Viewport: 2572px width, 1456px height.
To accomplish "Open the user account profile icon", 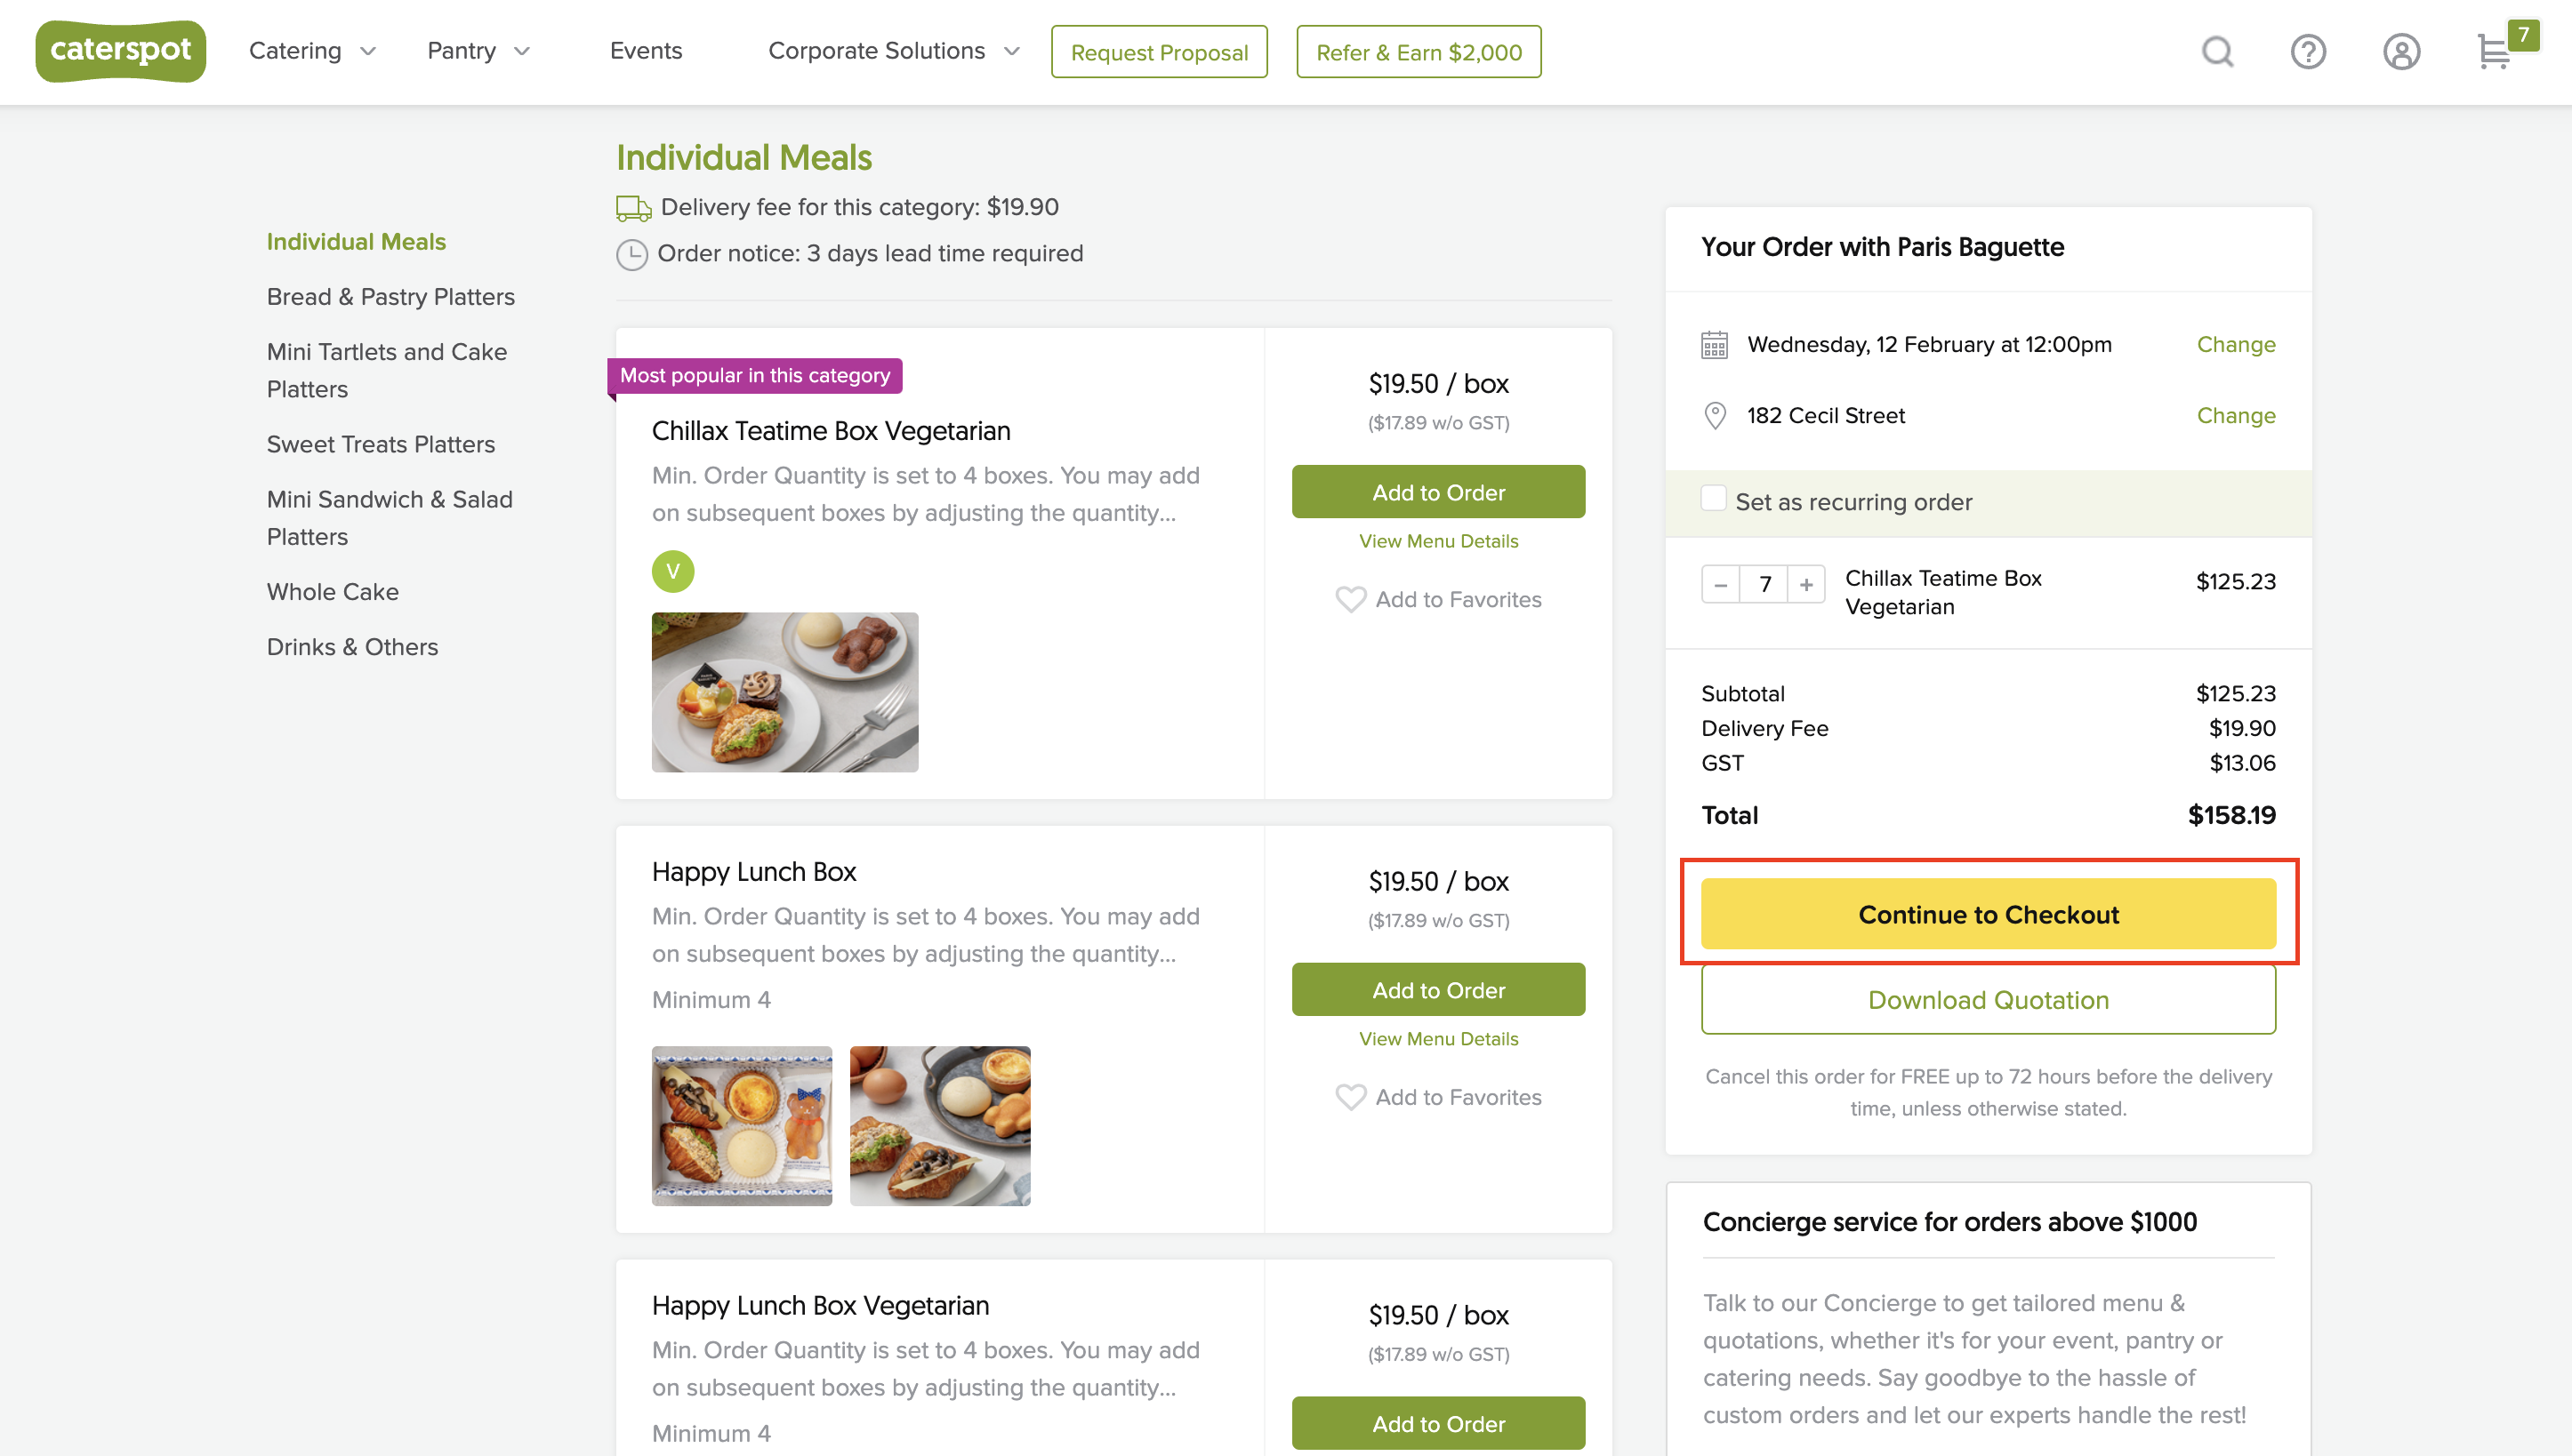I will pyautogui.click(x=2401, y=51).
